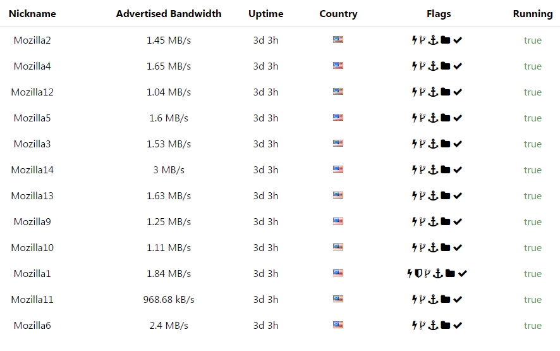Sort table by Country header
The height and width of the screenshot is (351, 560).
[338, 13]
